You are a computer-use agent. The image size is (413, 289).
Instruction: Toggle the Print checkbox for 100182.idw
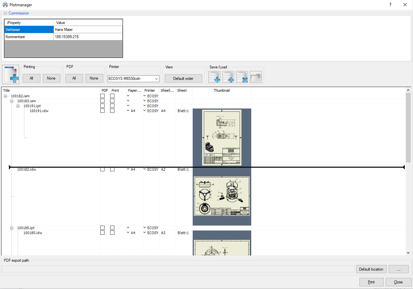tap(112, 169)
